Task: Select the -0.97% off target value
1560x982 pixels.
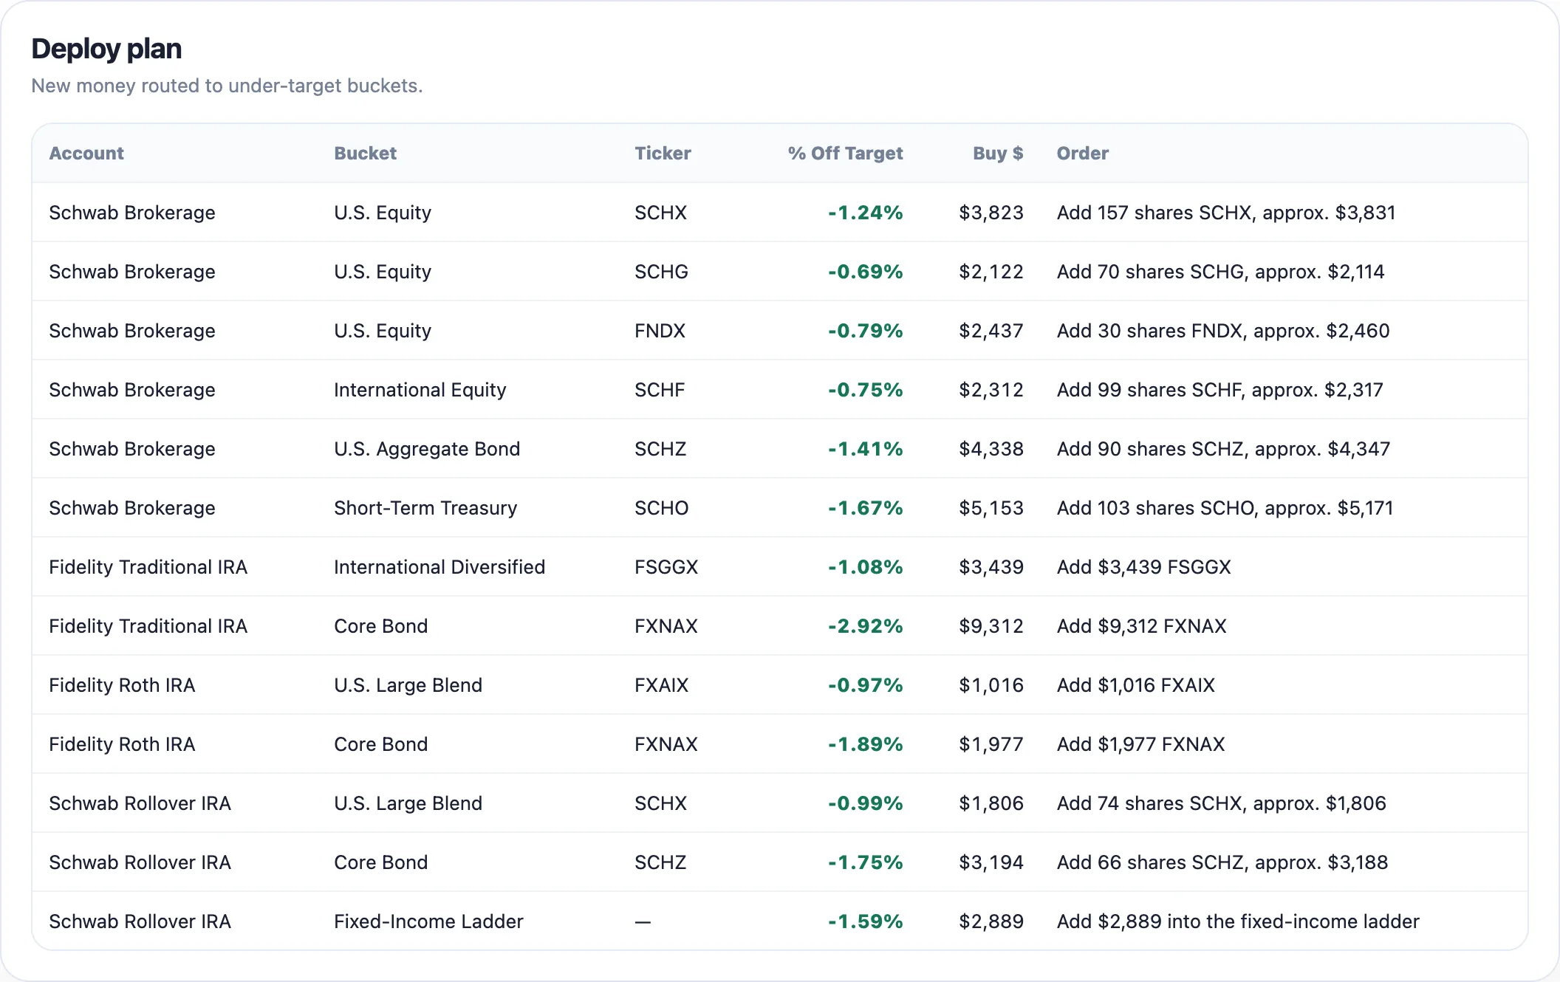Action: click(x=865, y=685)
